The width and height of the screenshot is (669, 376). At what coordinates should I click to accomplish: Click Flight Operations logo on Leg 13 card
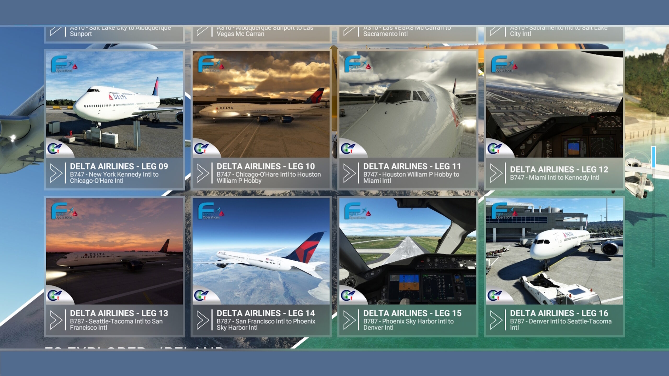point(64,211)
